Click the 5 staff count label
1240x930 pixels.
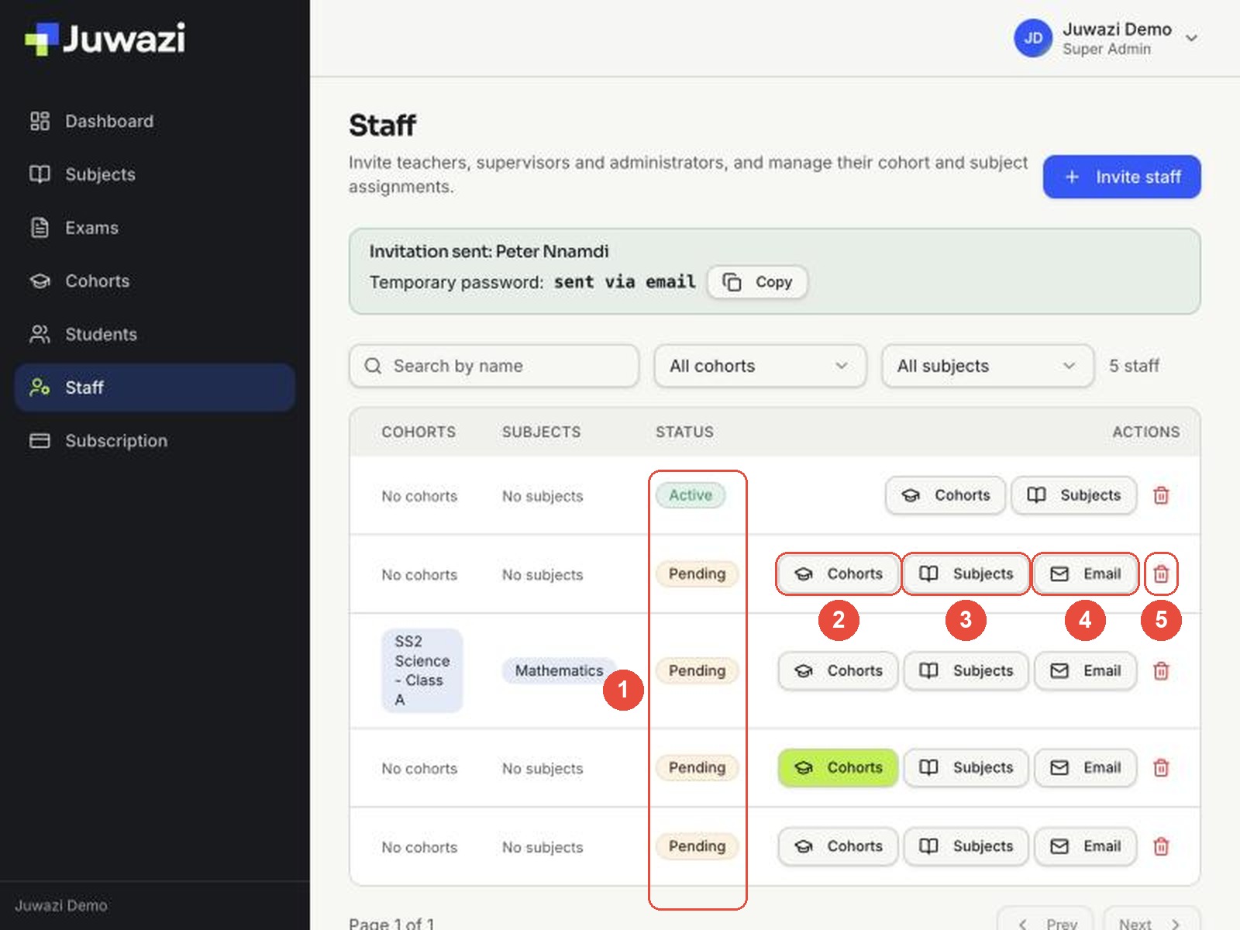point(1134,366)
